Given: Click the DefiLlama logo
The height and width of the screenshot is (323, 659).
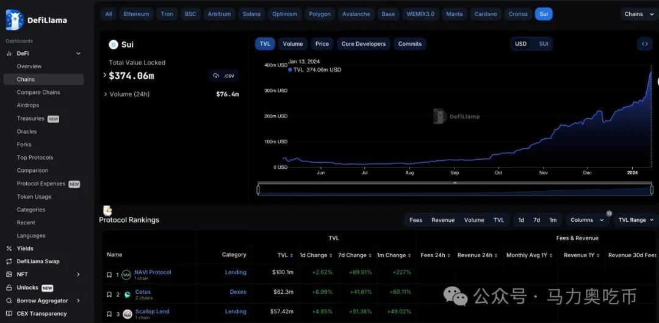Looking at the screenshot, I should click(36, 20).
